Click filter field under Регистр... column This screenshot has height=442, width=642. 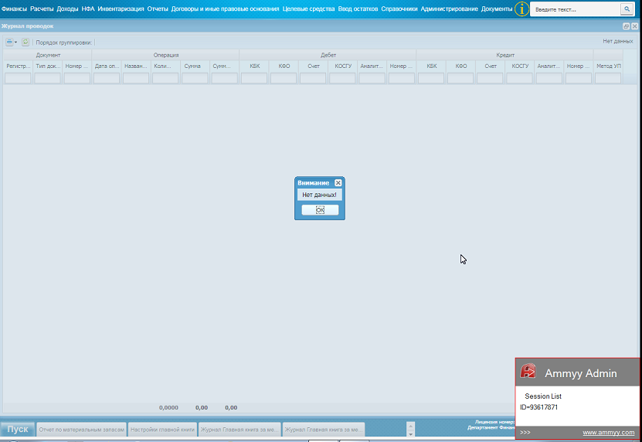pyautogui.click(x=18, y=78)
